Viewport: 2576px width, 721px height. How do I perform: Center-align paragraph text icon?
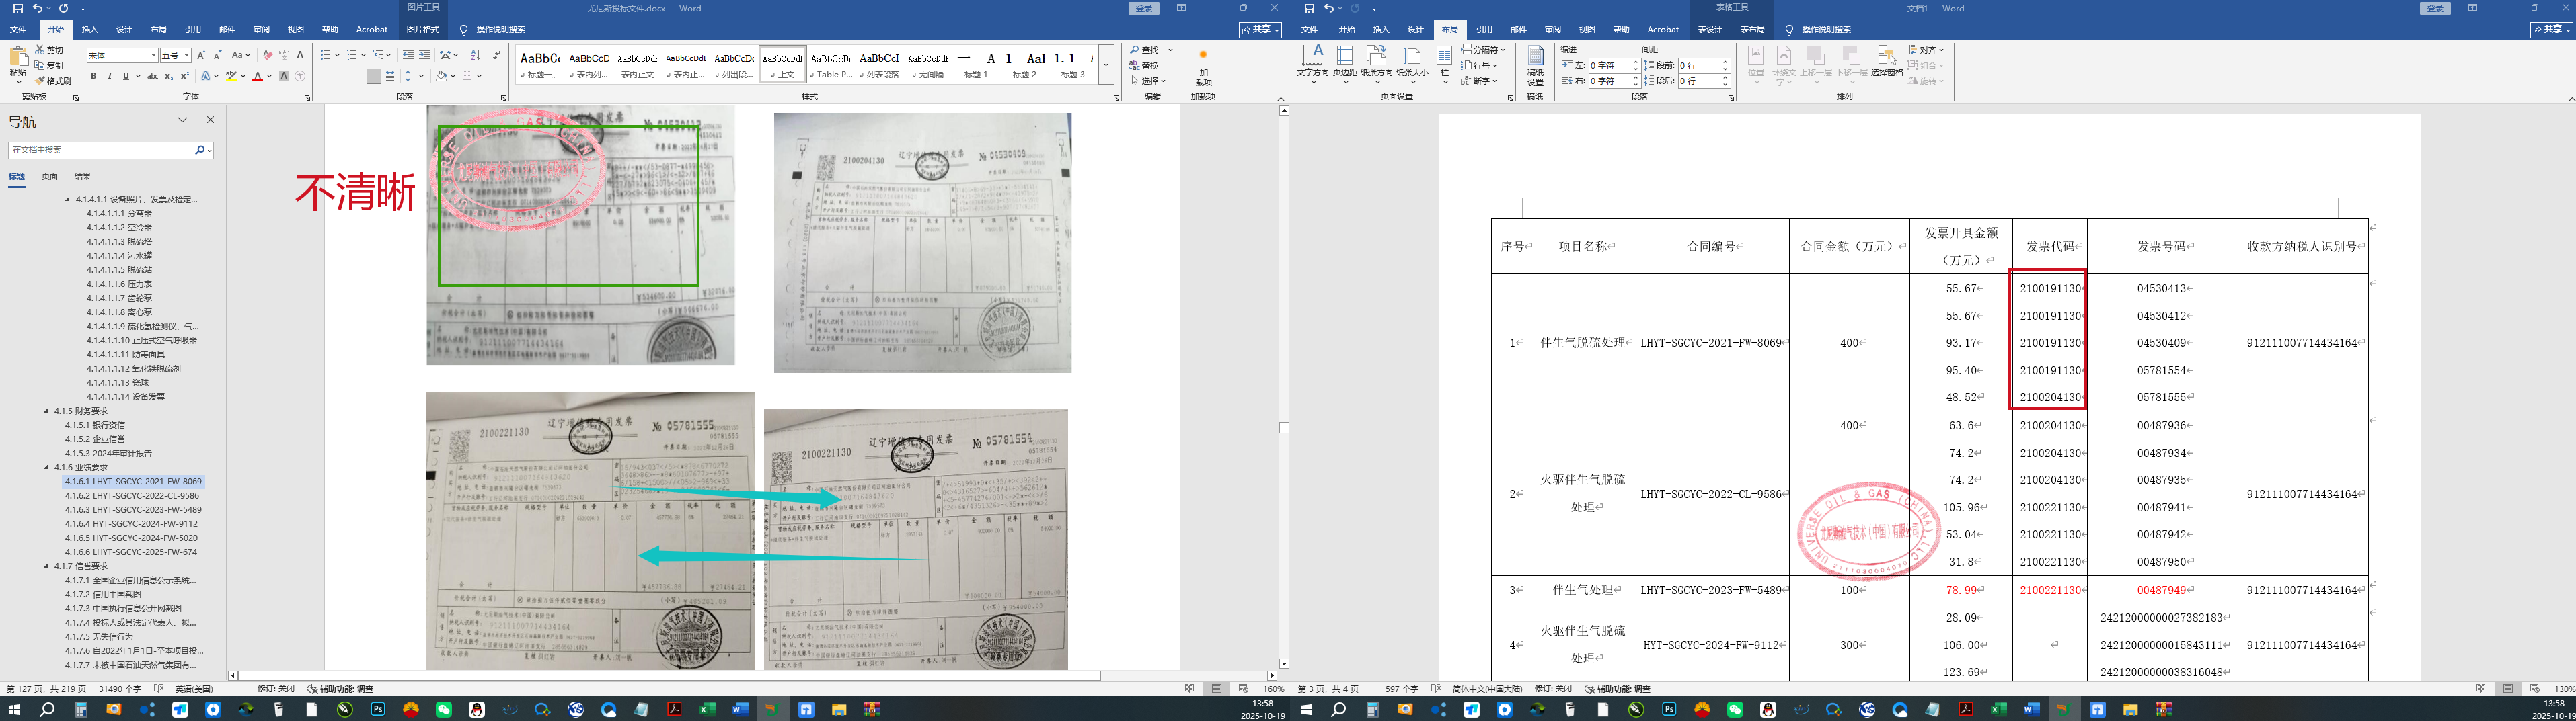tap(341, 76)
